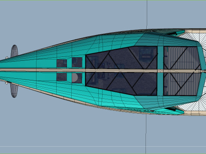Pick the lower large dark glass canopy panel
Viewport: 206px width, 154px height.
pos(121,84)
